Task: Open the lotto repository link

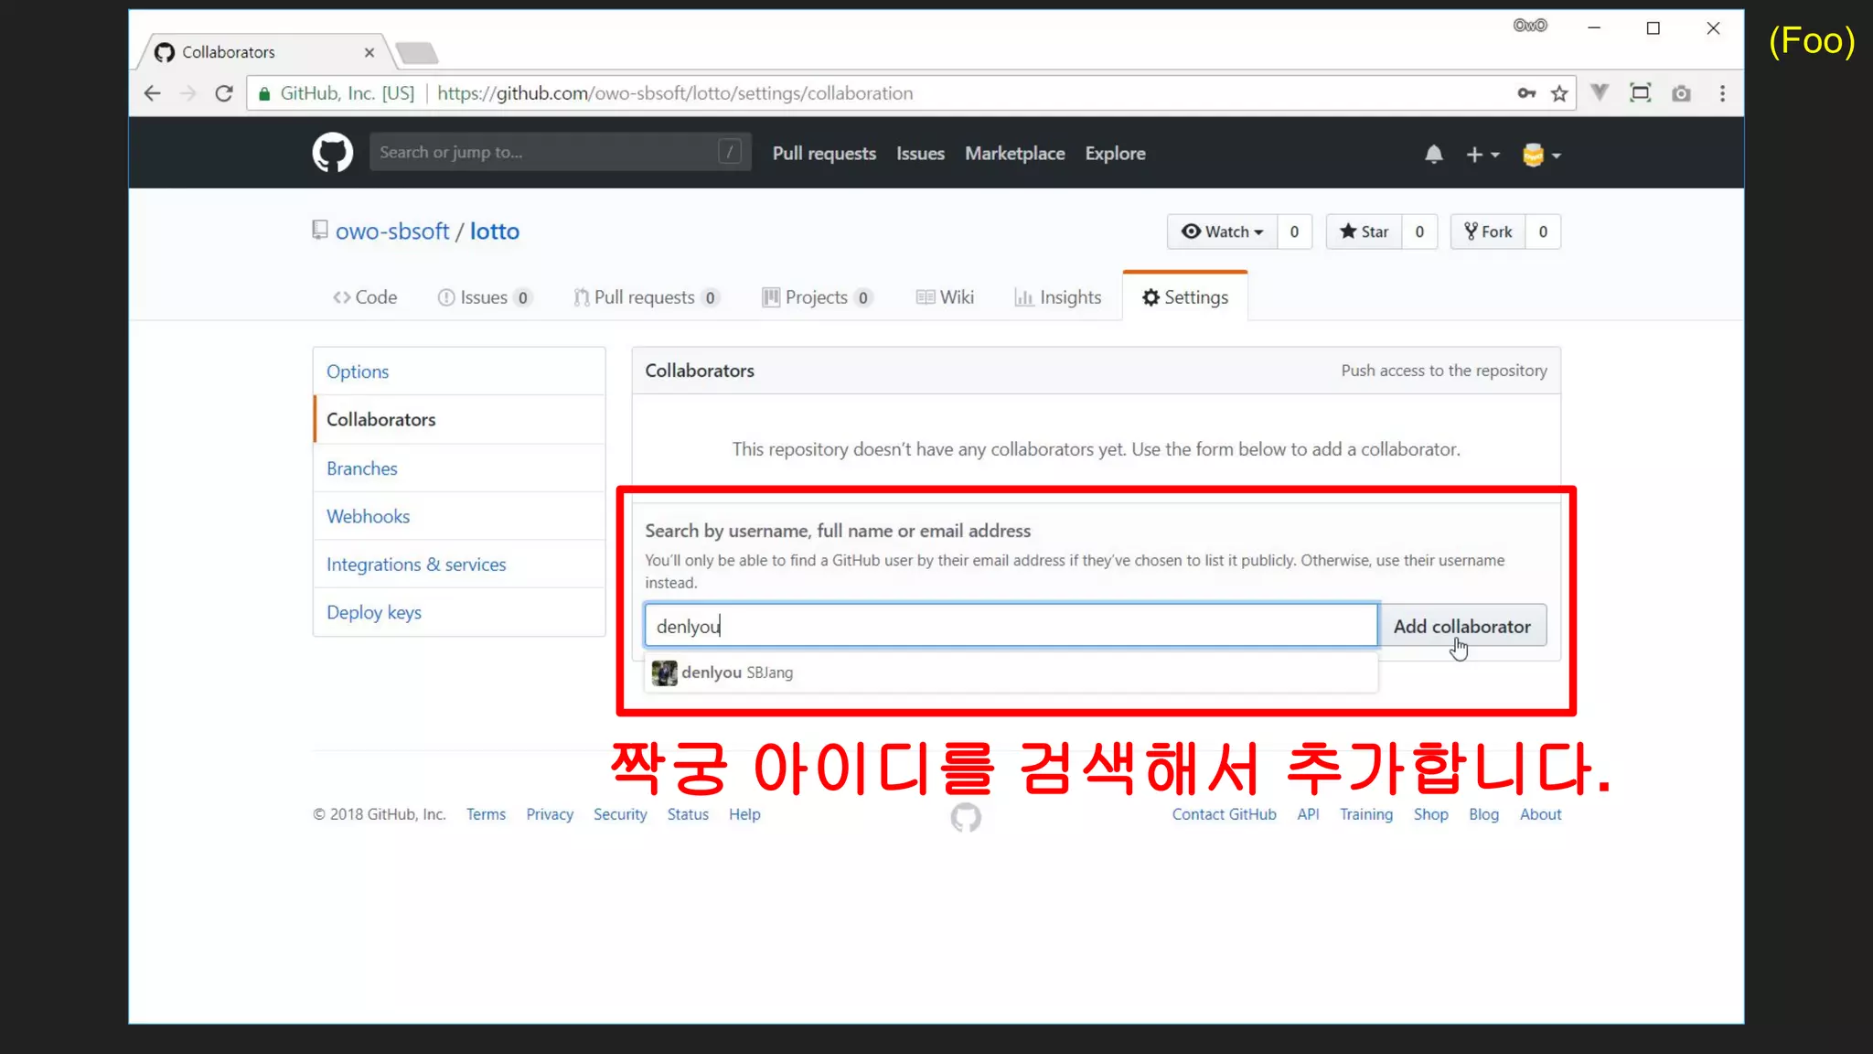Action: pyautogui.click(x=495, y=231)
